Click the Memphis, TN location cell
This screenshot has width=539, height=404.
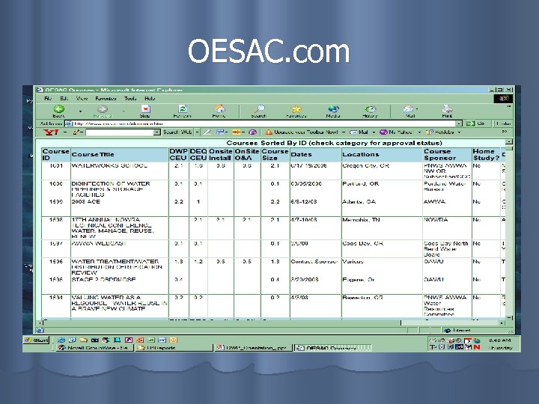[x=361, y=219]
